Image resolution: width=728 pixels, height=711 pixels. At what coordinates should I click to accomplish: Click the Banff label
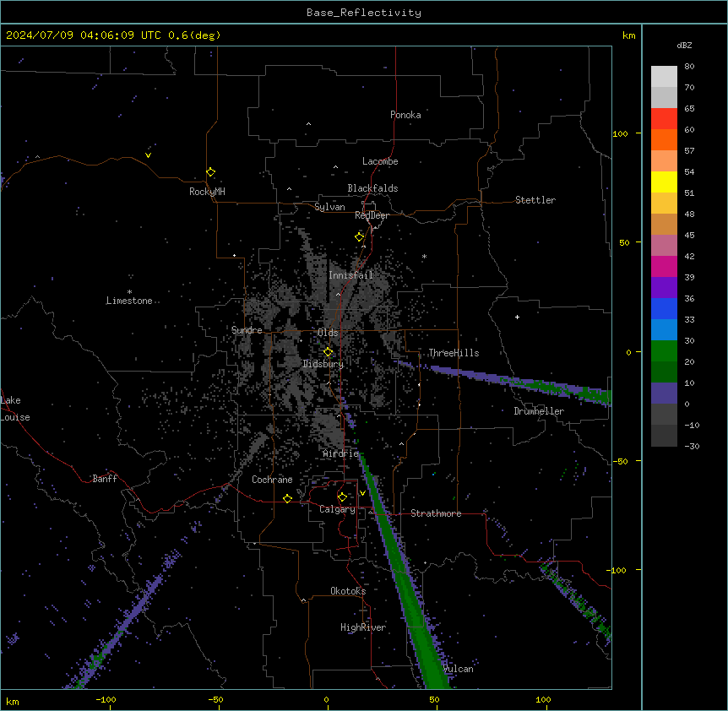point(105,479)
